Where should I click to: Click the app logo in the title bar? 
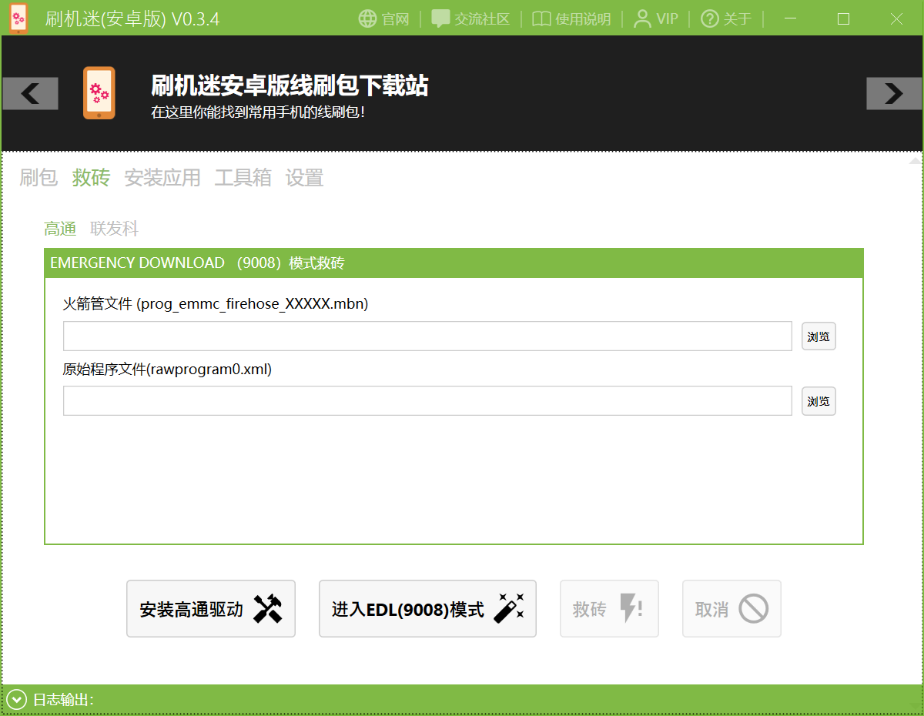point(19,18)
